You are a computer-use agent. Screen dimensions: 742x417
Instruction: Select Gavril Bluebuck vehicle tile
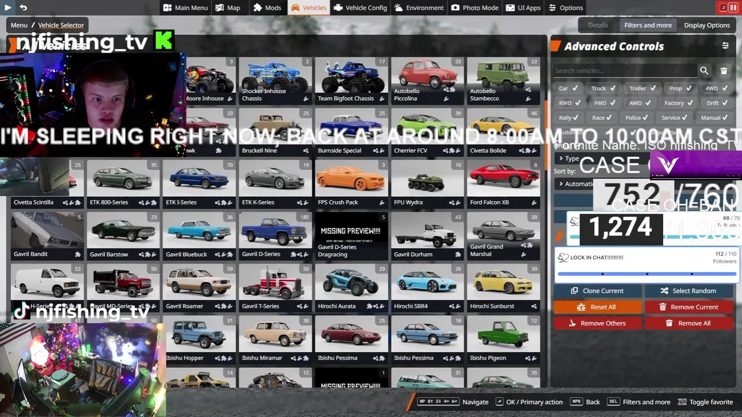coord(199,236)
